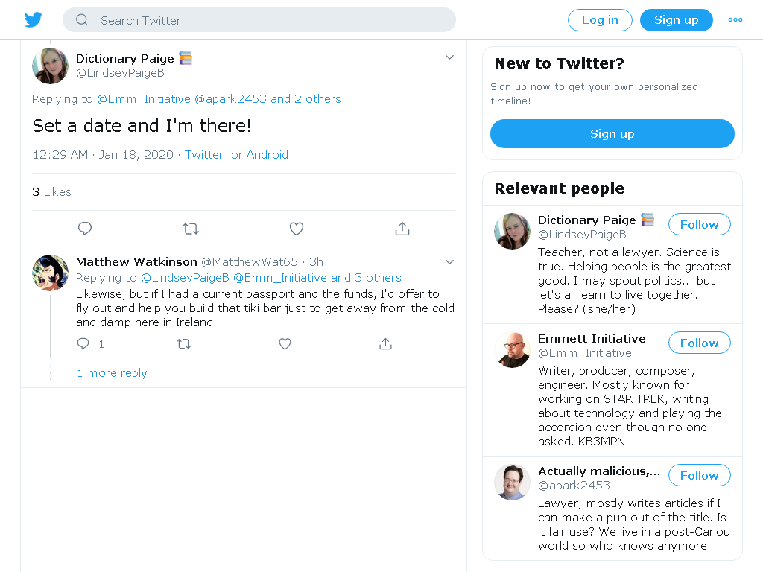Open chevron menu on Matthew Watkinson's reply
Viewport: 763px width, 572px height.
(449, 262)
